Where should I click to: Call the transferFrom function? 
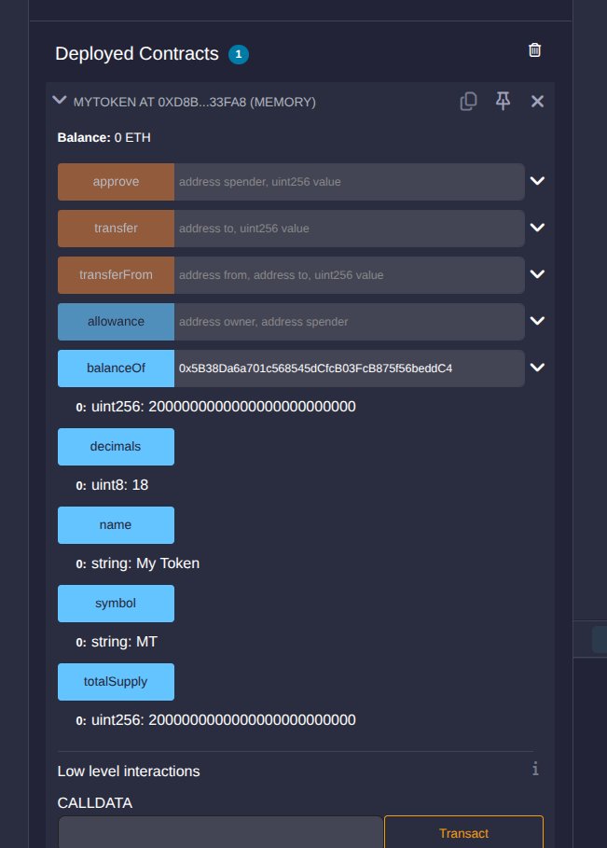tap(116, 274)
